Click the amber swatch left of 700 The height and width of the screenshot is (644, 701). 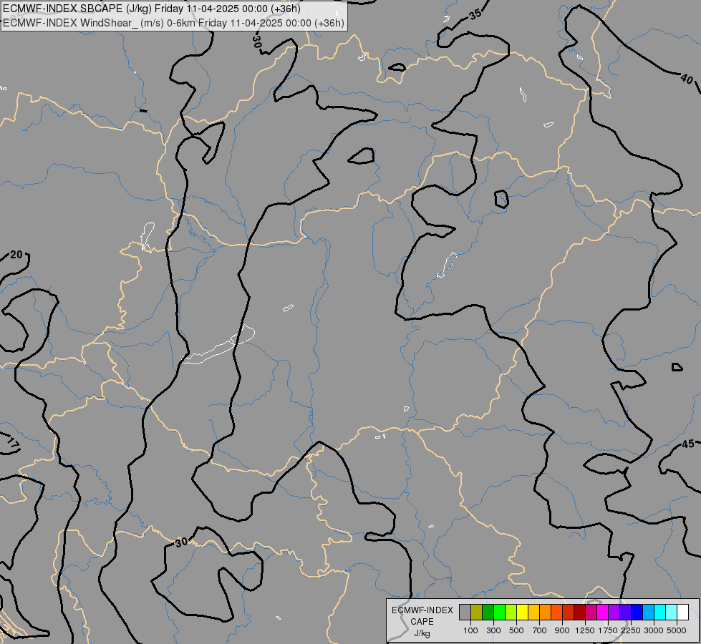click(533, 613)
